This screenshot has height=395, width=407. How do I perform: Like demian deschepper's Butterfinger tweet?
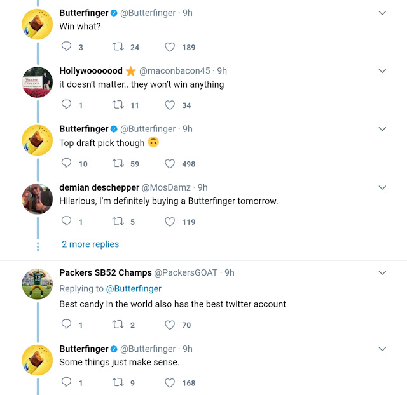click(170, 222)
